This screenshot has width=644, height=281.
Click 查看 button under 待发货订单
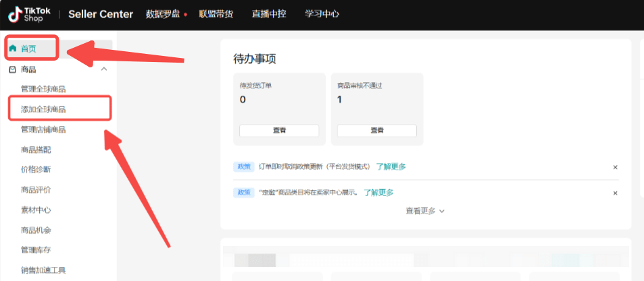coord(279,131)
